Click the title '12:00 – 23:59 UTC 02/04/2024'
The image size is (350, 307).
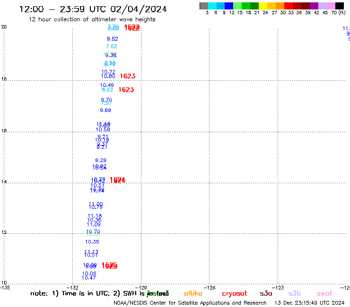pyautogui.click(x=93, y=9)
